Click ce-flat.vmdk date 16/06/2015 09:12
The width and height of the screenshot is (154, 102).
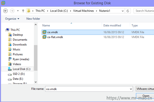[114, 37]
